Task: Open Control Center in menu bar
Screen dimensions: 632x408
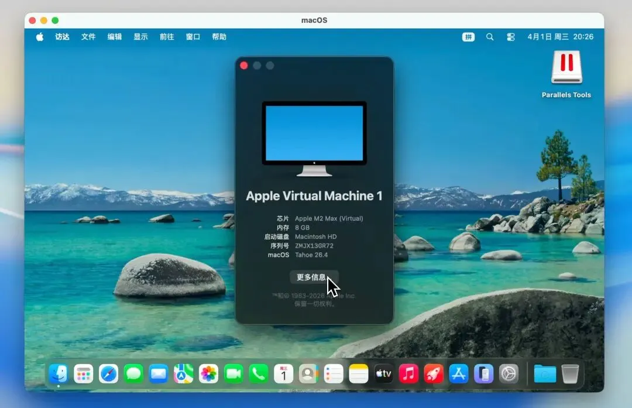Action: point(511,37)
